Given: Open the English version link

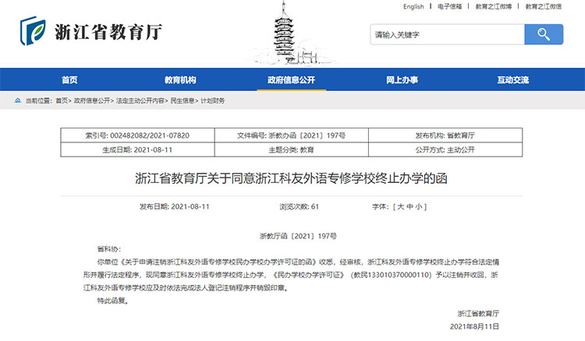Looking at the screenshot, I should [x=413, y=6].
